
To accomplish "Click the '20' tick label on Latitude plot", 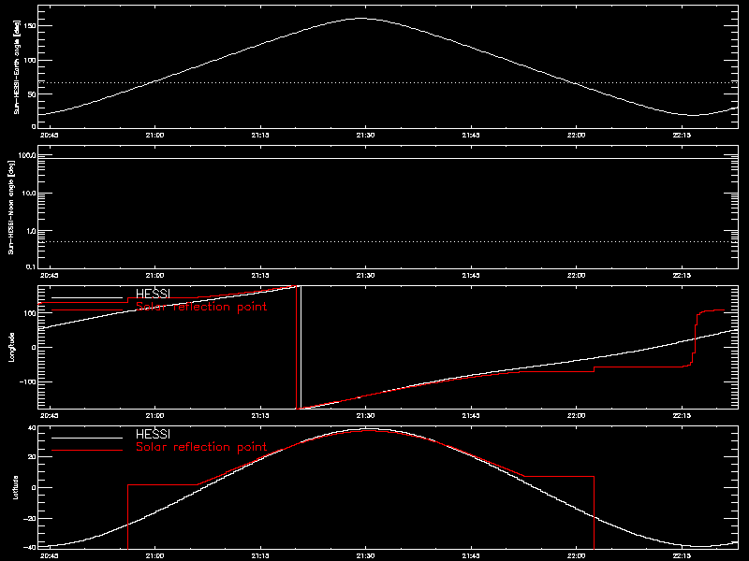I will (x=32, y=457).
